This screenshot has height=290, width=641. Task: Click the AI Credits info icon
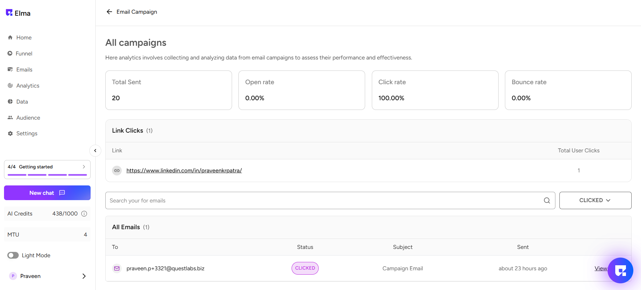tap(84, 214)
